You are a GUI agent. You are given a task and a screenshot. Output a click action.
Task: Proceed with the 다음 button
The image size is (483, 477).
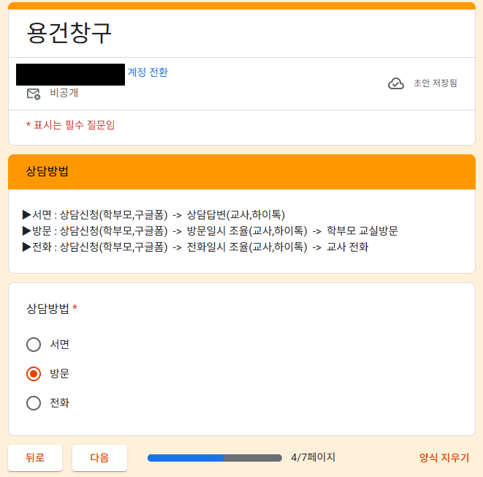tap(99, 457)
